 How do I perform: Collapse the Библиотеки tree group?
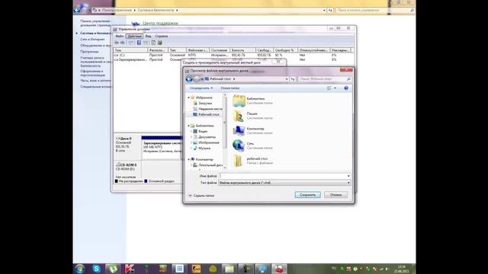coord(188,126)
